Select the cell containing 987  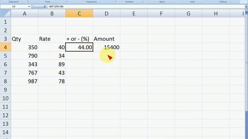[24, 81]
